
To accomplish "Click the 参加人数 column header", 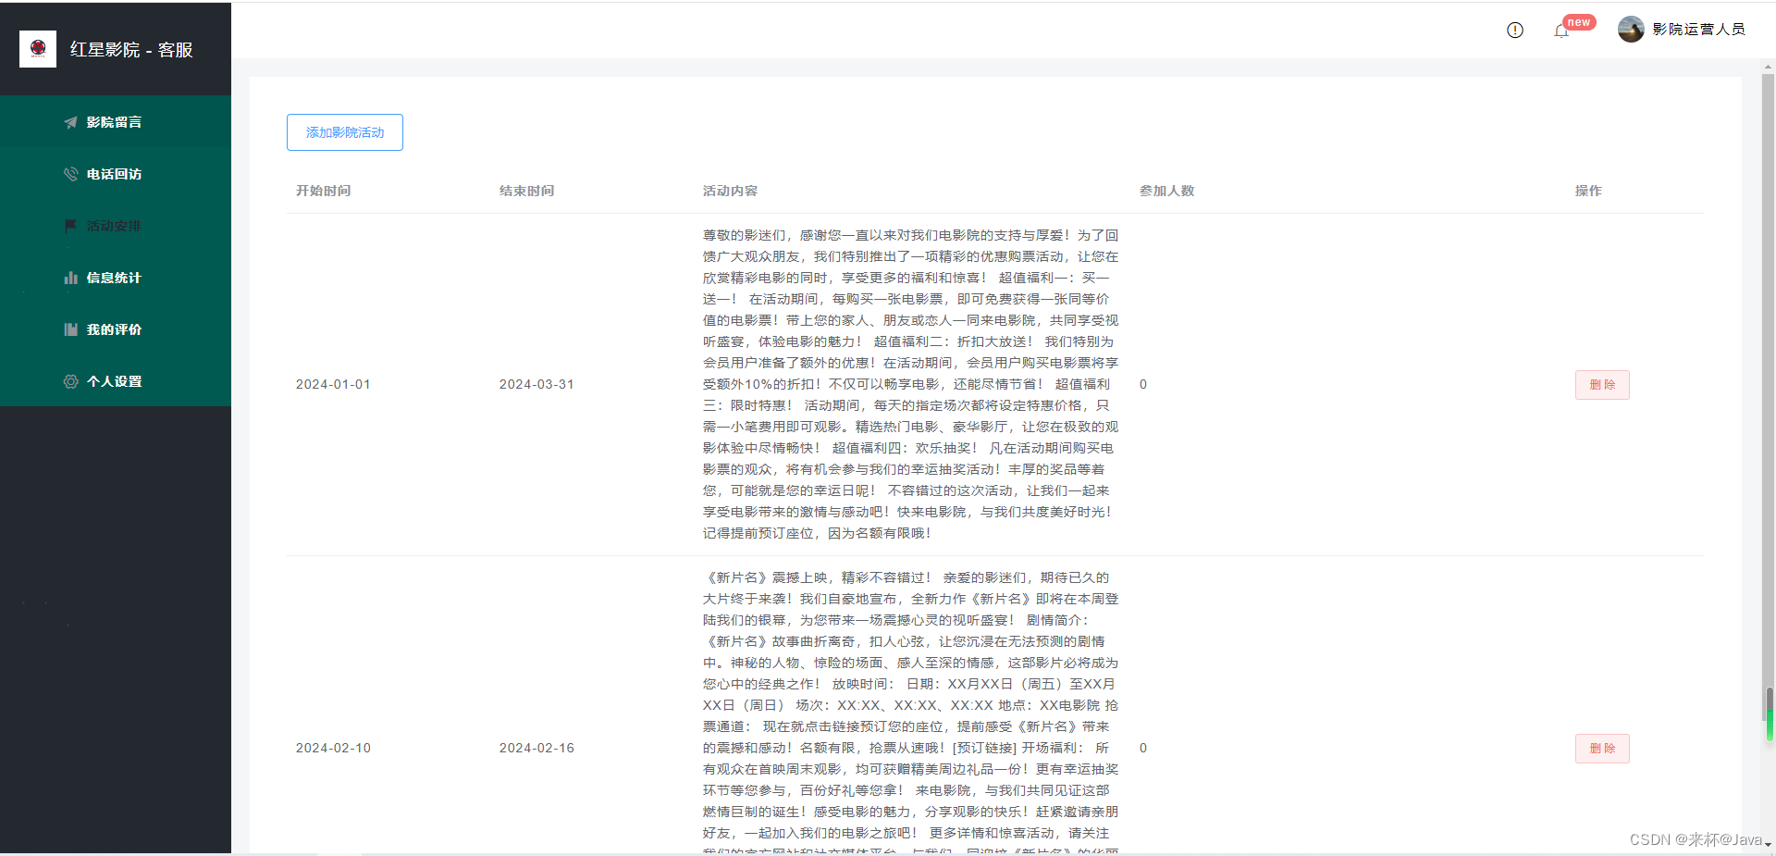I will pos(1166,191).
